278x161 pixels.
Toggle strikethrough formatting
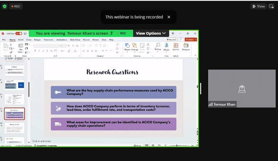pos(51,51)
